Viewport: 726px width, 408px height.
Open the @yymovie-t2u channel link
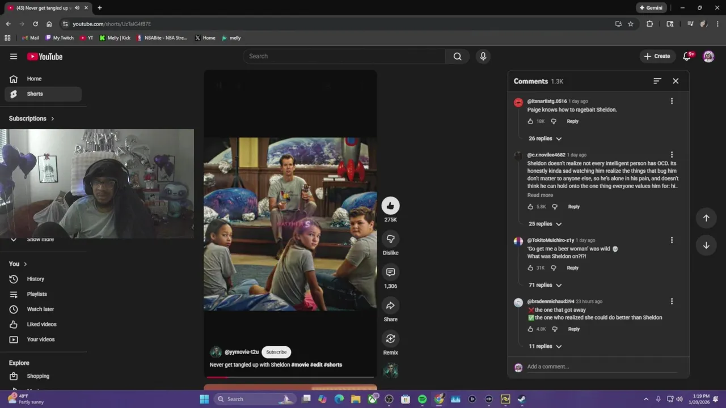(x=242, y=352)
